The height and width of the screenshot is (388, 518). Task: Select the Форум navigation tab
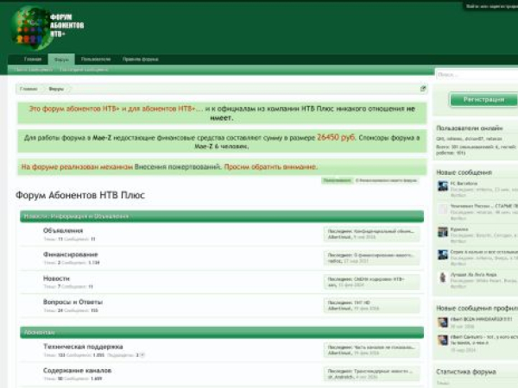(61, 59)
